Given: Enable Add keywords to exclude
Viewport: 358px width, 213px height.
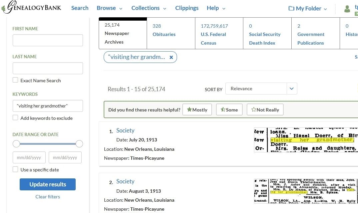Looking at the screenshot, I should click(15, 118).
